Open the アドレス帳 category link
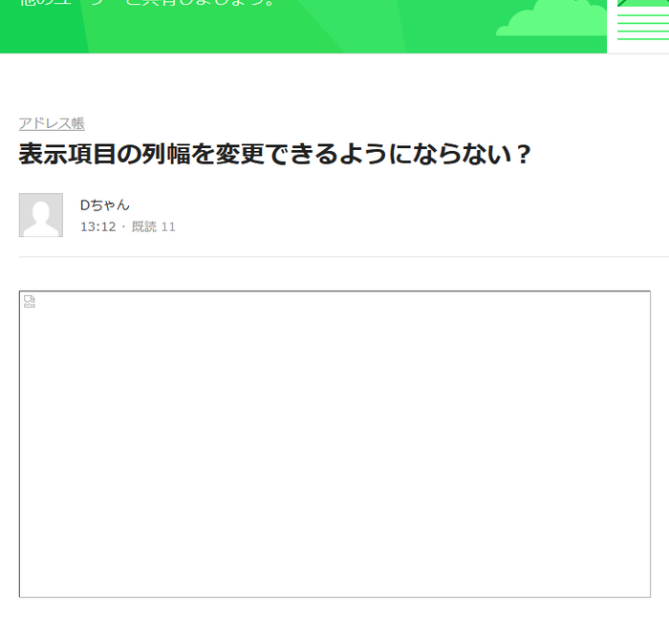The image size is (669, 622). pos(52,123)
